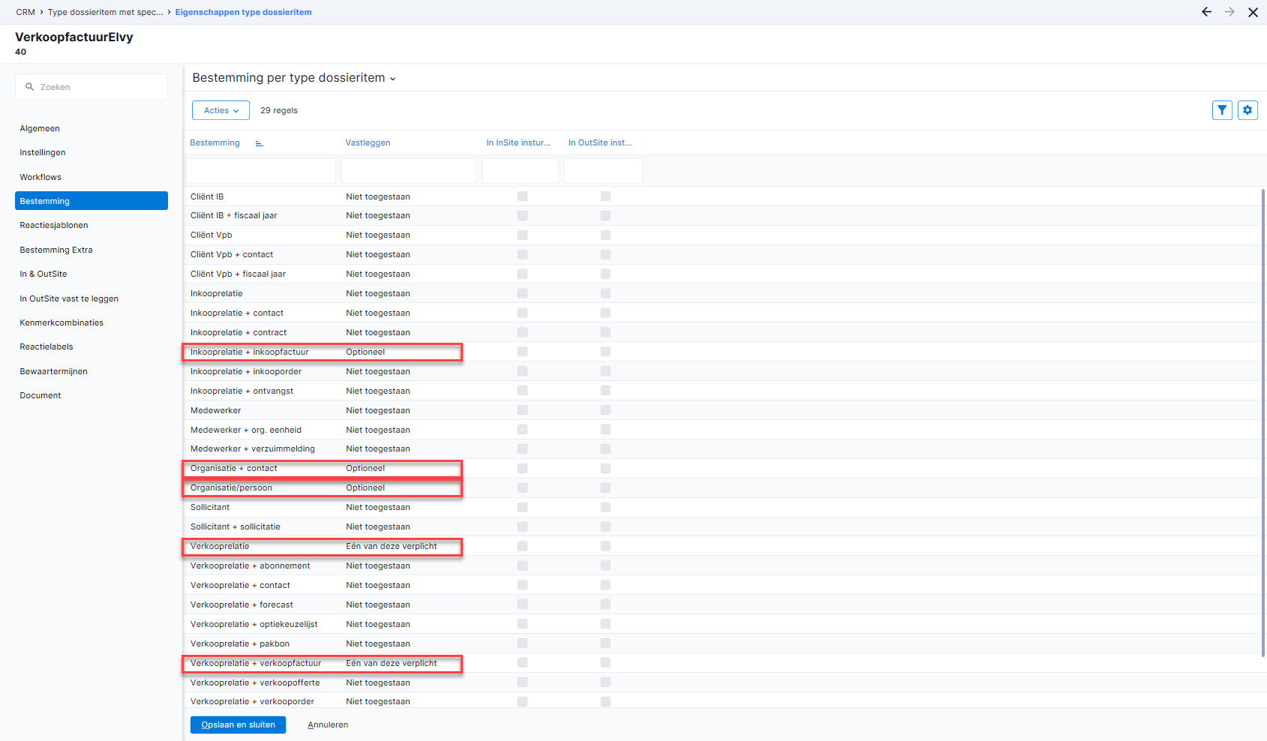Screen dimensions: 1267x741
Task: Switch to the Bewaartermijnen section
Action: (x=53, y=371)
